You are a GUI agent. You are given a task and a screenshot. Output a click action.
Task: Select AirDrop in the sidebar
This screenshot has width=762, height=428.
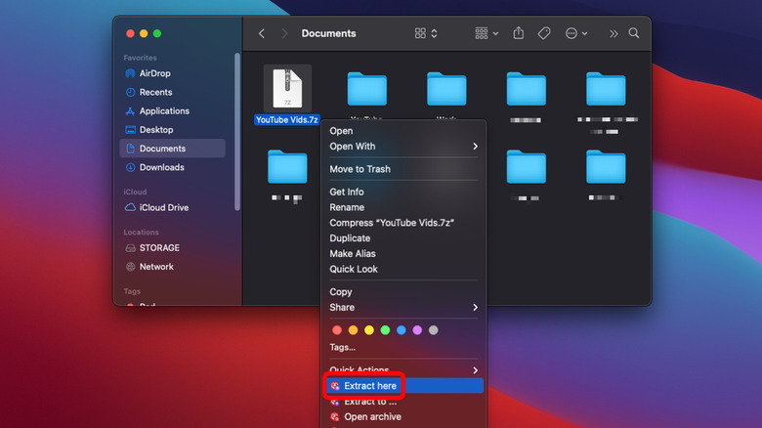[x=155, y=73]
